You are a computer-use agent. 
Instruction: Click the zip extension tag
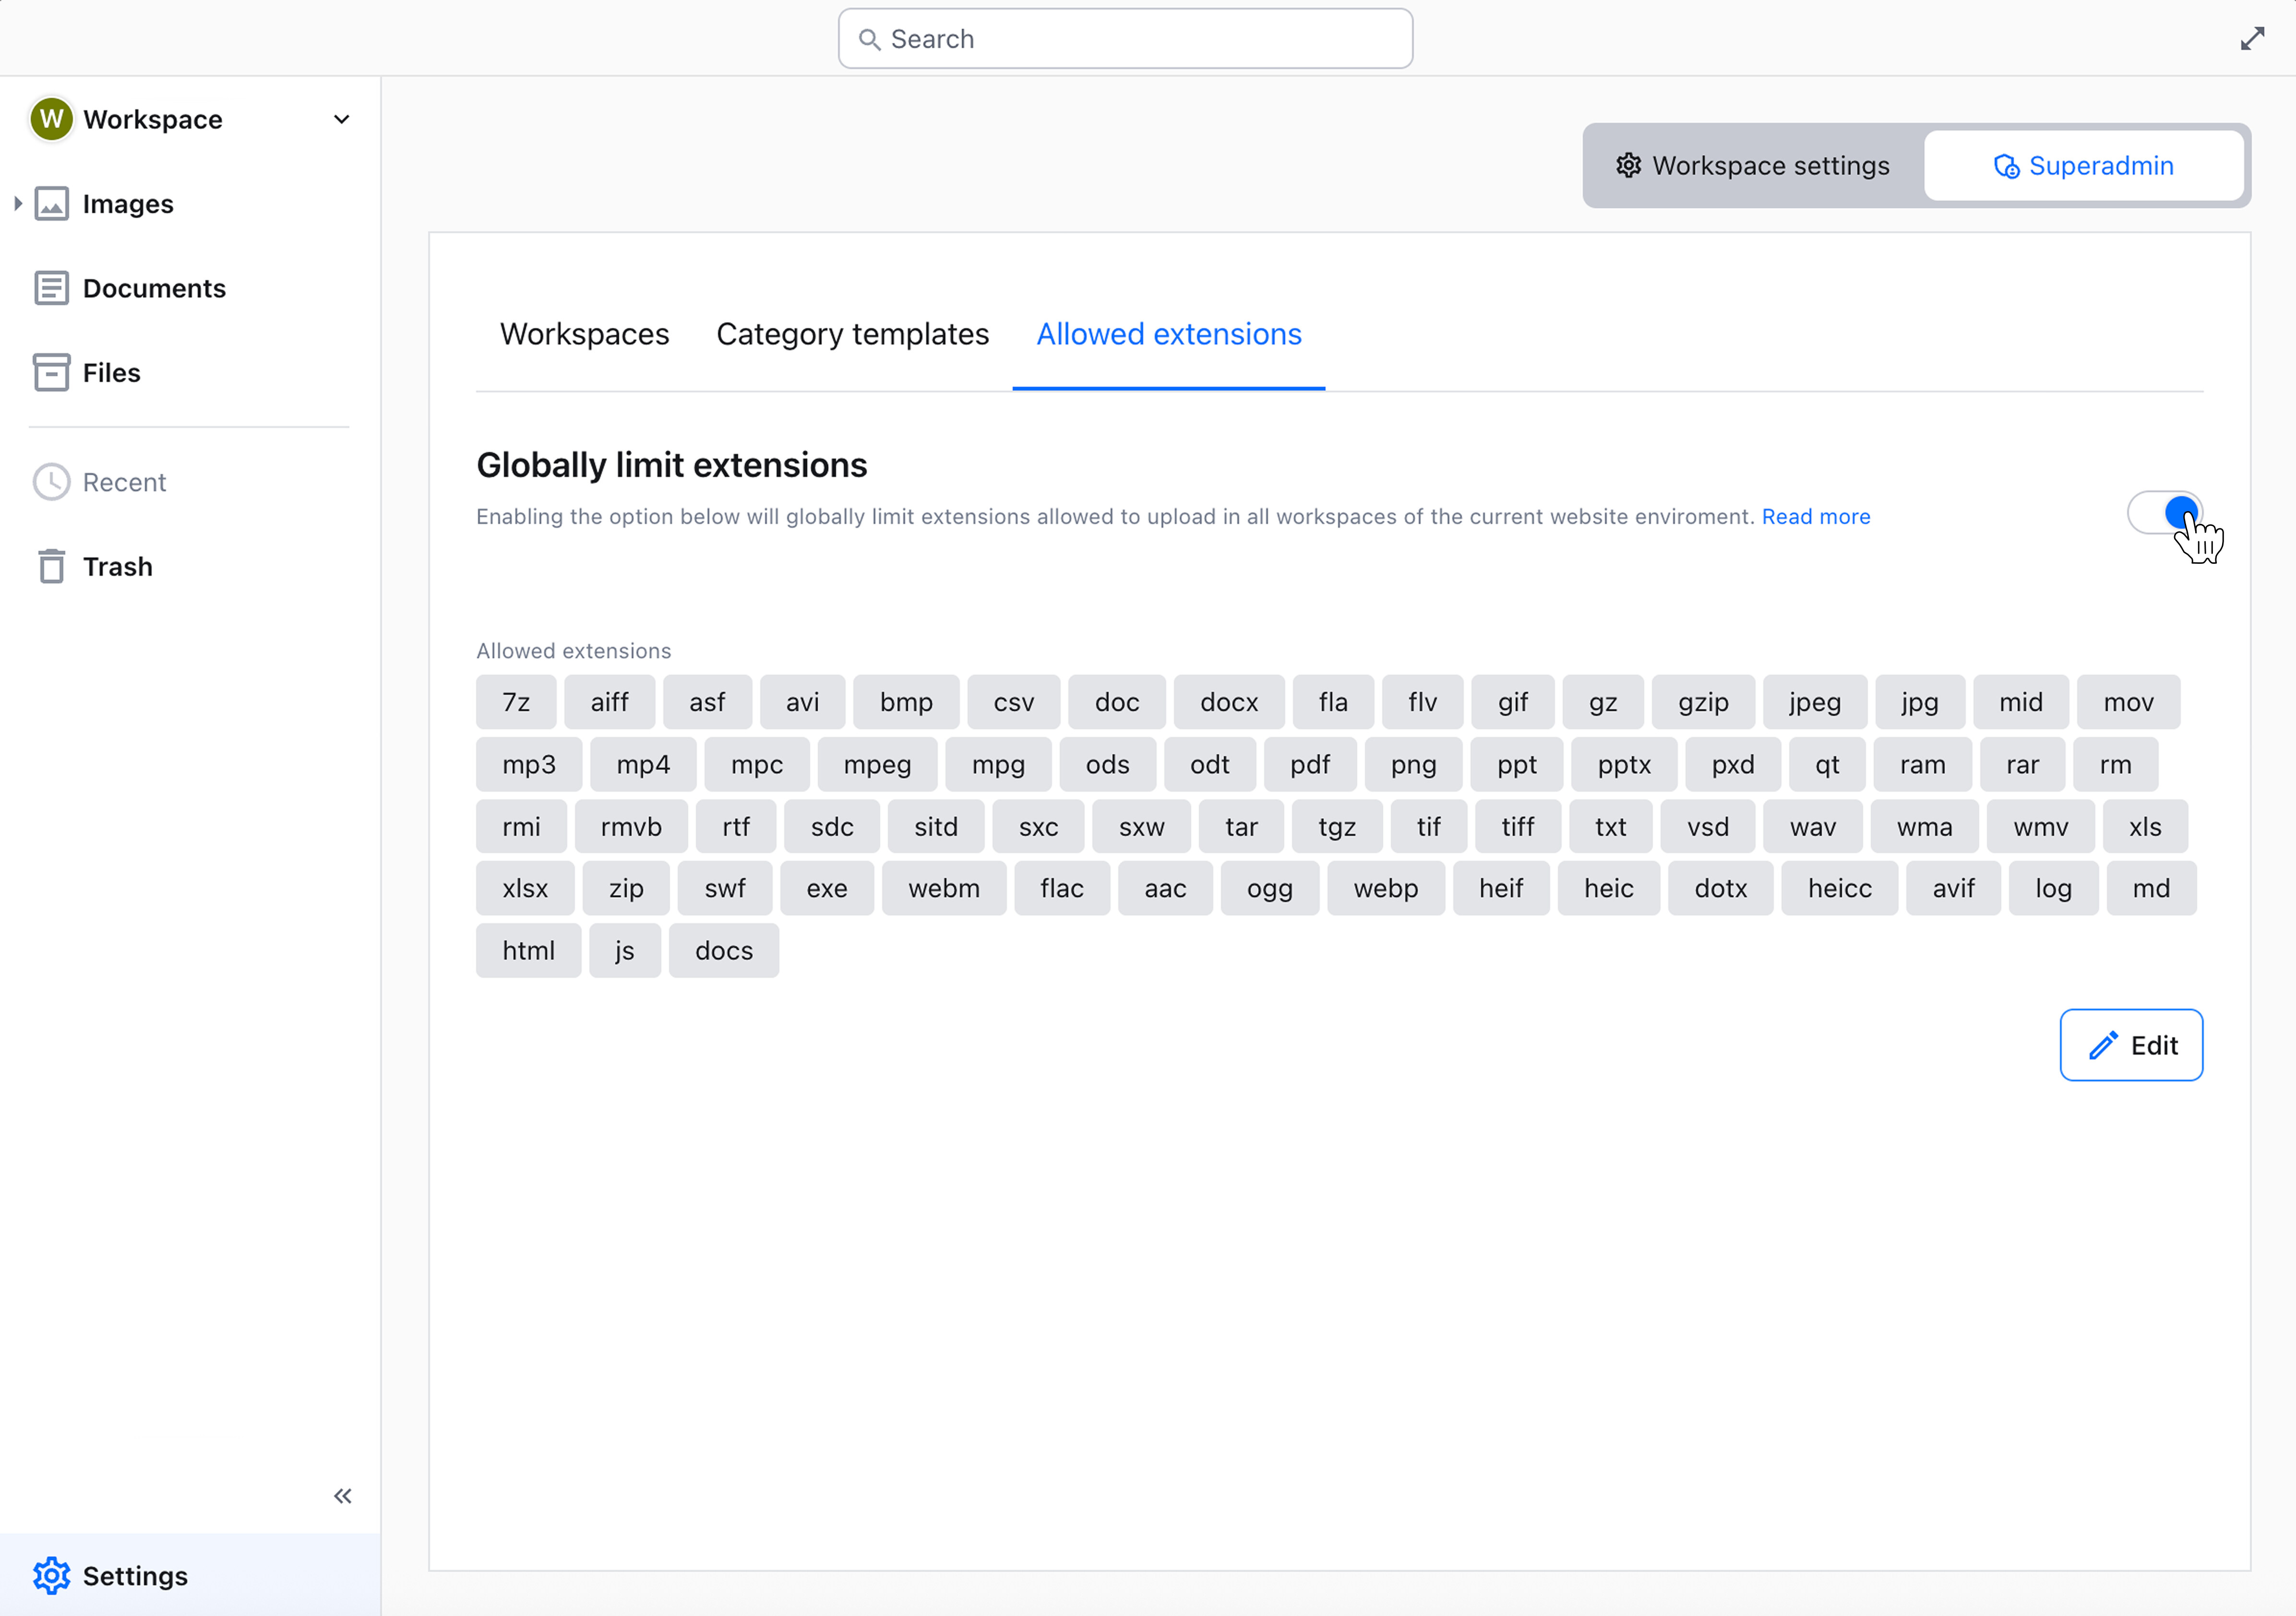point(626,888)
